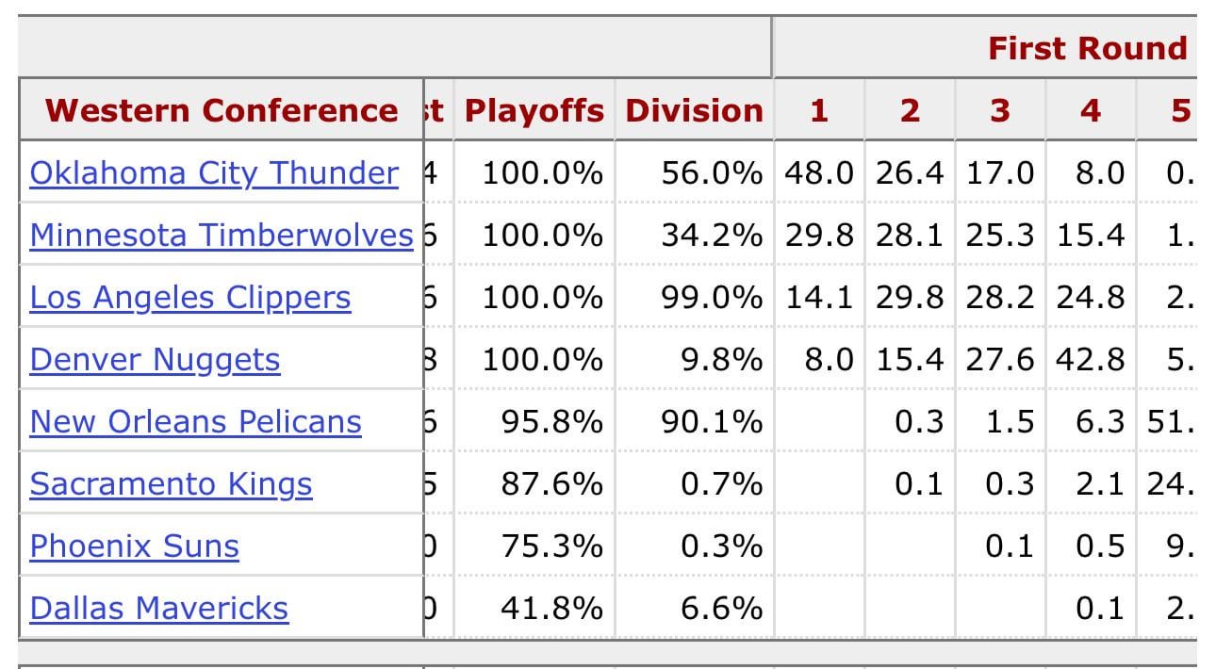Open the Phoenix Suns link
Screen dimensions: 1216x669
pos(134,546)
